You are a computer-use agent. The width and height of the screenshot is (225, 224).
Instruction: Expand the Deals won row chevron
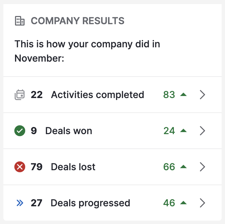202,131
